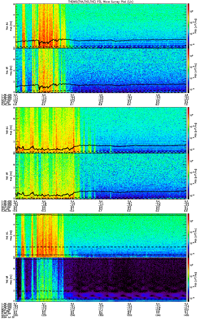Click the 1320 time tick label

(129, 315)
